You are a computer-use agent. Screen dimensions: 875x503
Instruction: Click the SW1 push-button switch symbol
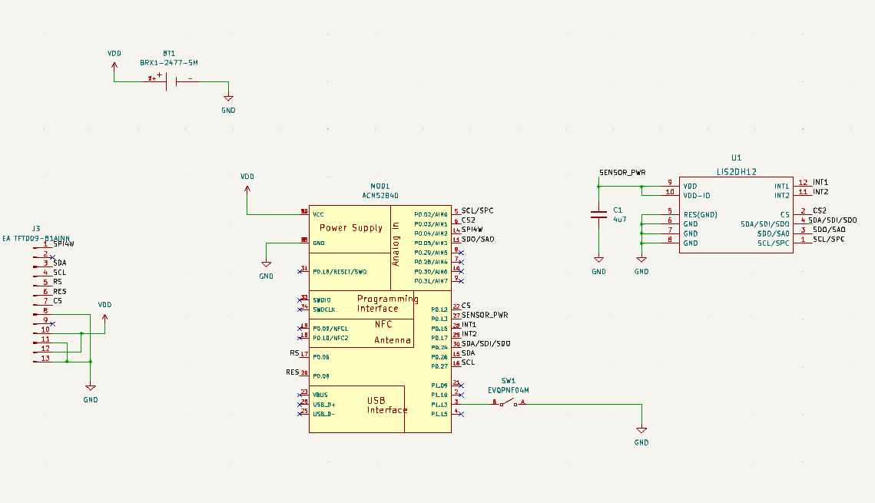(x=509, y=402)
